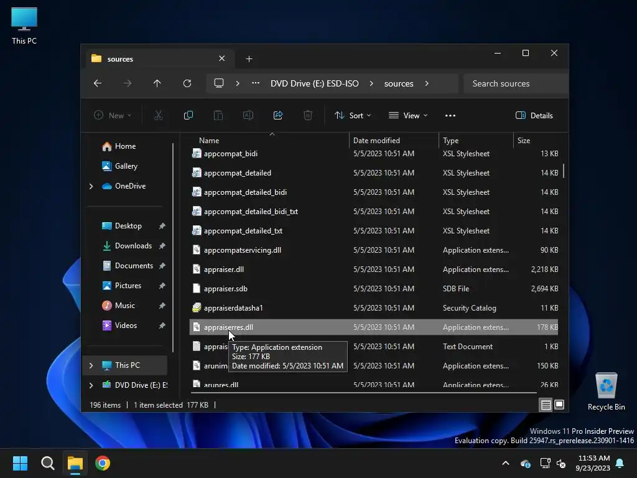Click chevron after DVD Drive (E:) ESD-ISO

tap(371, 83)
